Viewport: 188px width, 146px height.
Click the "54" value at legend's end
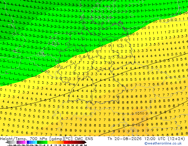(85, 145)
